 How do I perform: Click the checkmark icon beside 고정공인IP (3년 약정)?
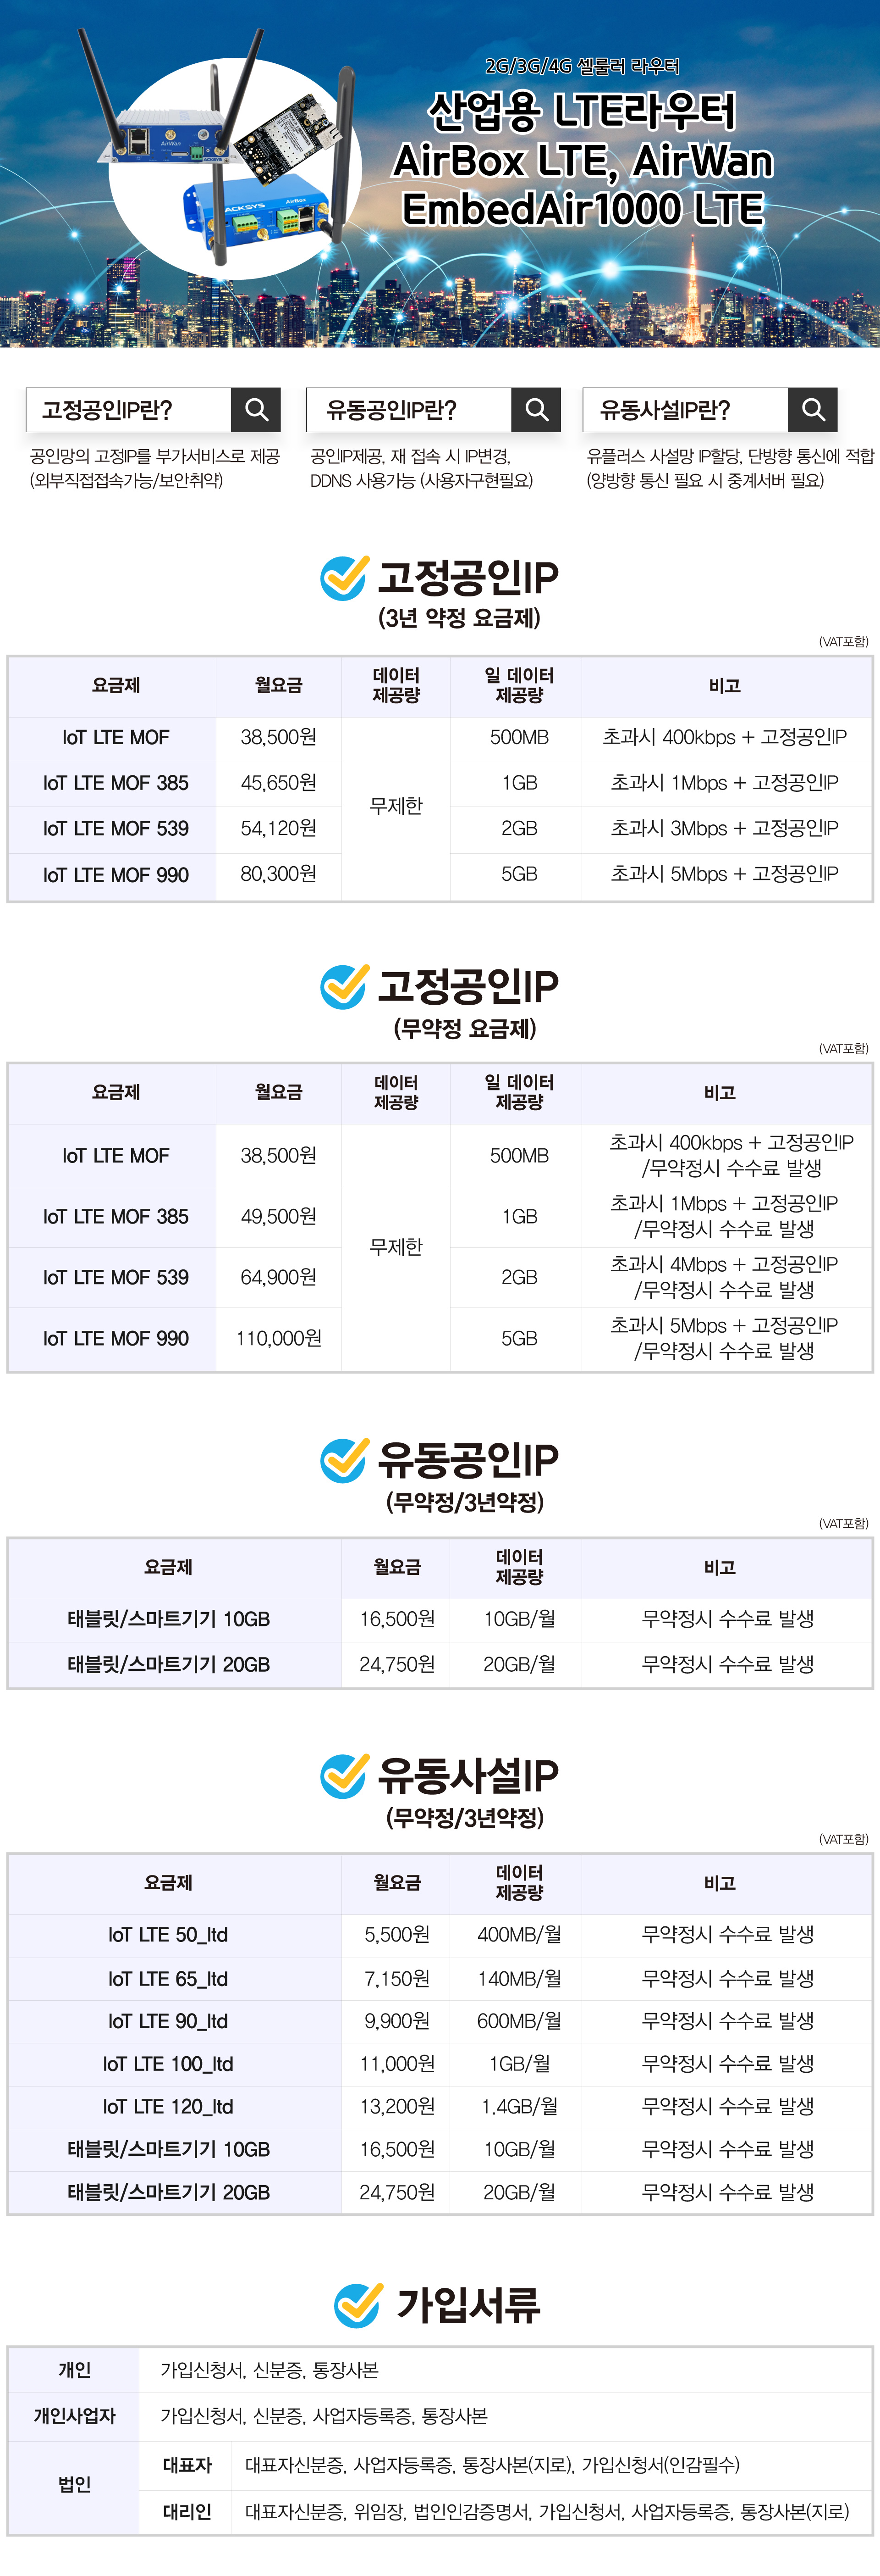coord(344,577)
